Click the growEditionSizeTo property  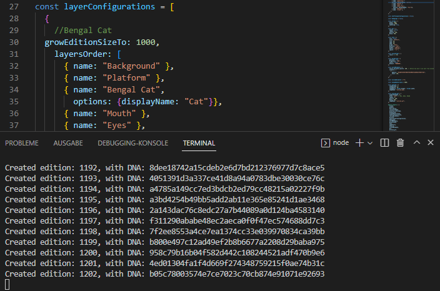86,42
